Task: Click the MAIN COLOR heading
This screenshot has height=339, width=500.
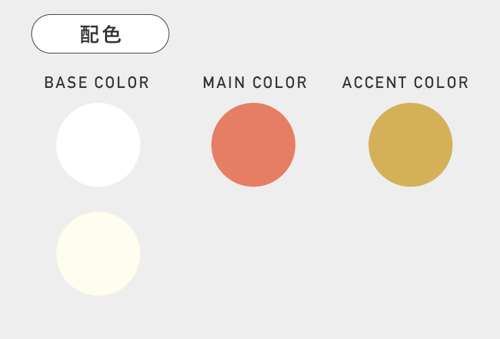Action: 255,83
